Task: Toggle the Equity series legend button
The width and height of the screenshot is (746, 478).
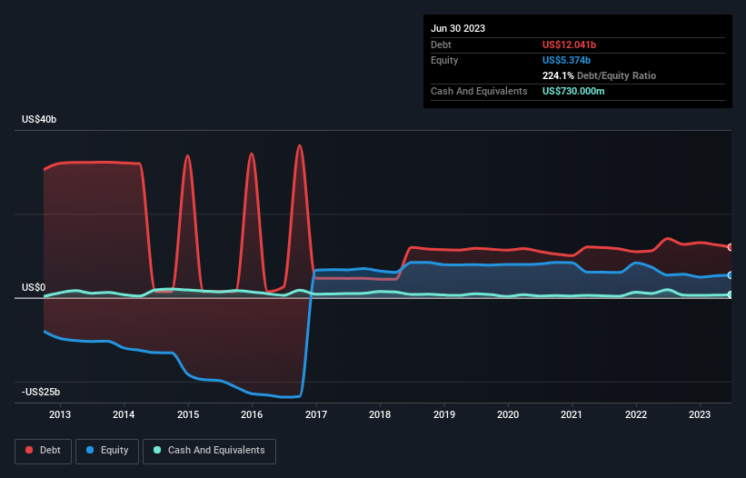Action: [107, 451]
